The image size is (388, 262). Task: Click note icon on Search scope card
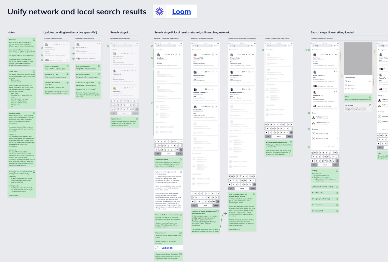(x=34, y=72)
